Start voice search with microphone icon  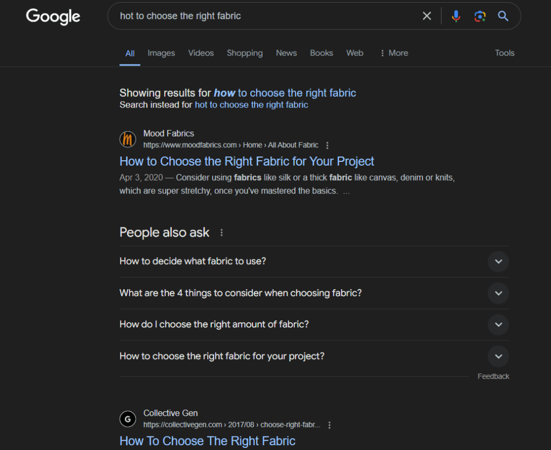coord(456,16)
